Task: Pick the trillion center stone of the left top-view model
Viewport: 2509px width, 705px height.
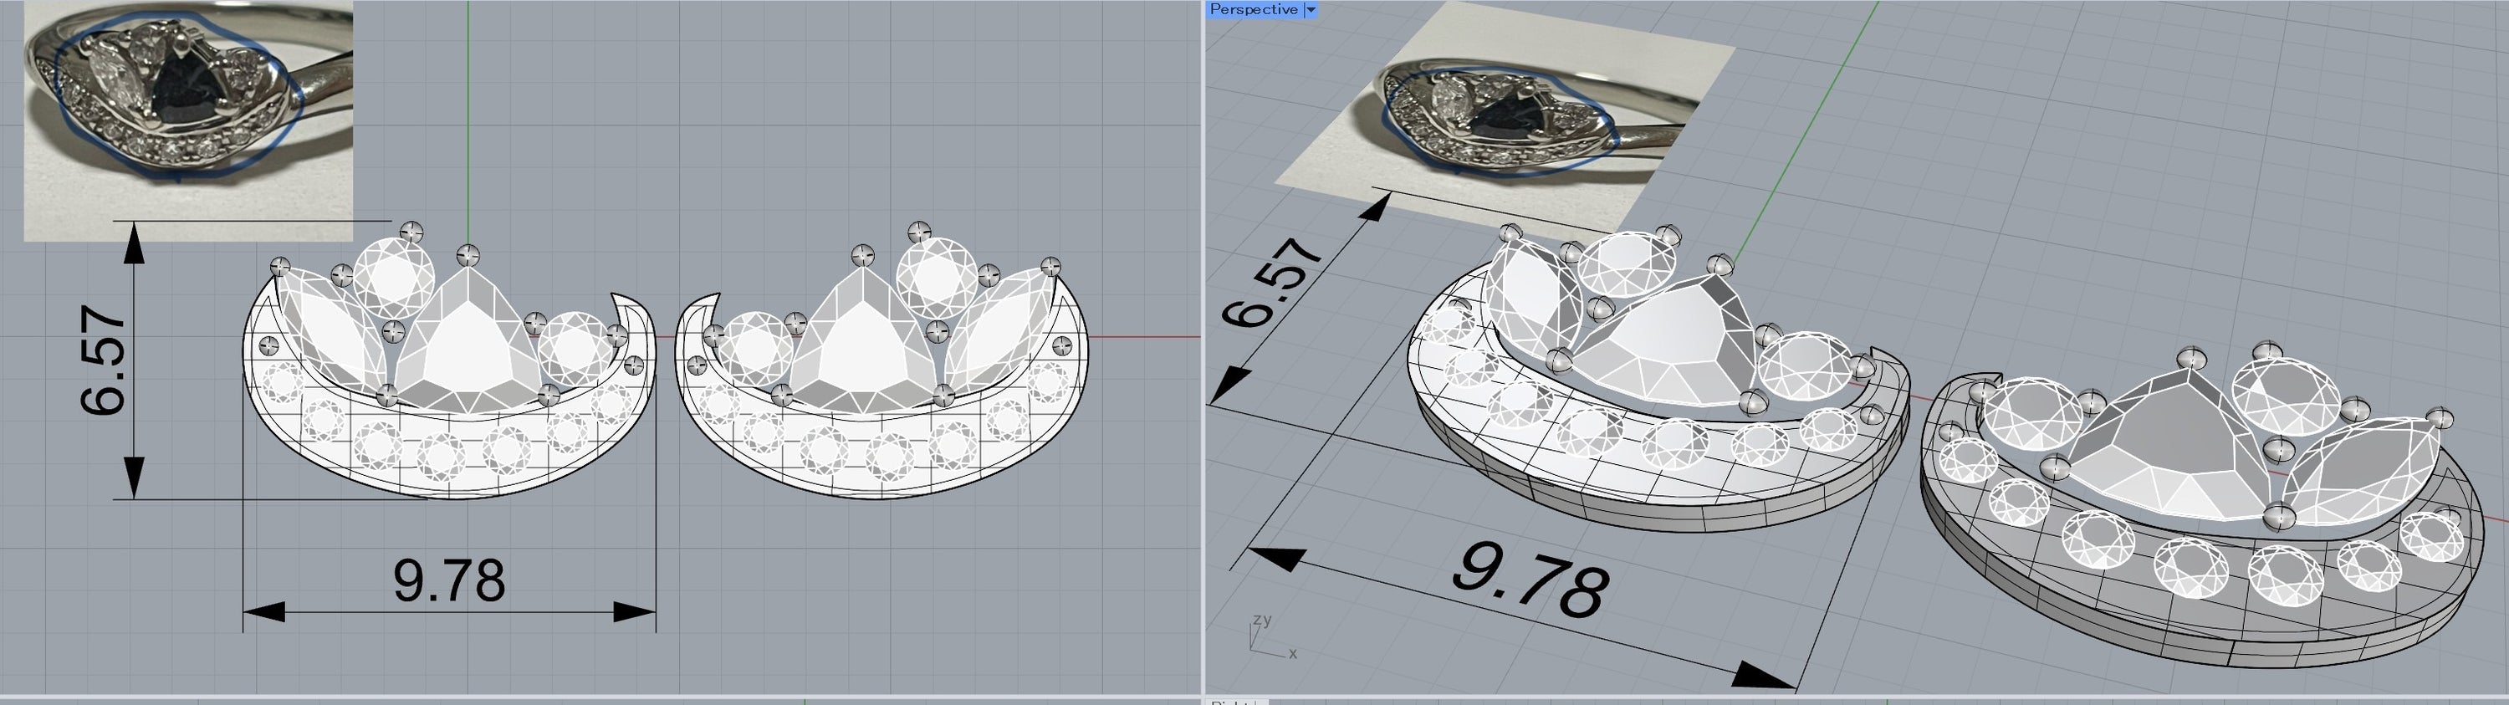Action: [x=468, y=341]
